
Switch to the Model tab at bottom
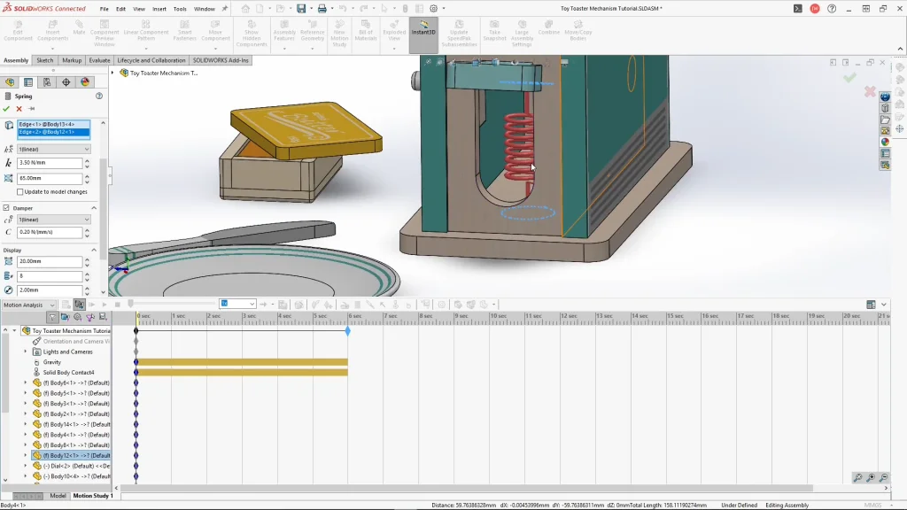pyautogui.click(x=58, y=496)
